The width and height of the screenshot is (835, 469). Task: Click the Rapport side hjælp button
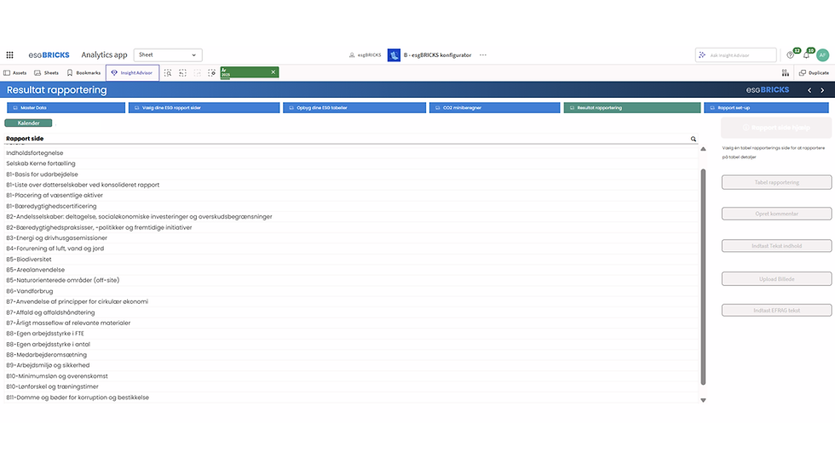point(776,128)
